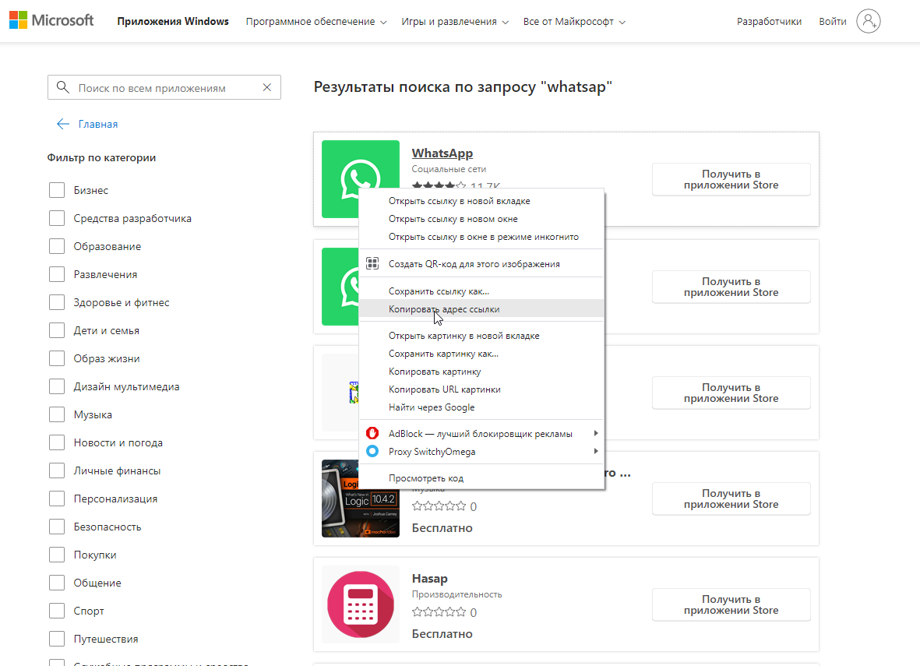Go to Приложения Windows

pyautogui.click(x=172, y=21)
